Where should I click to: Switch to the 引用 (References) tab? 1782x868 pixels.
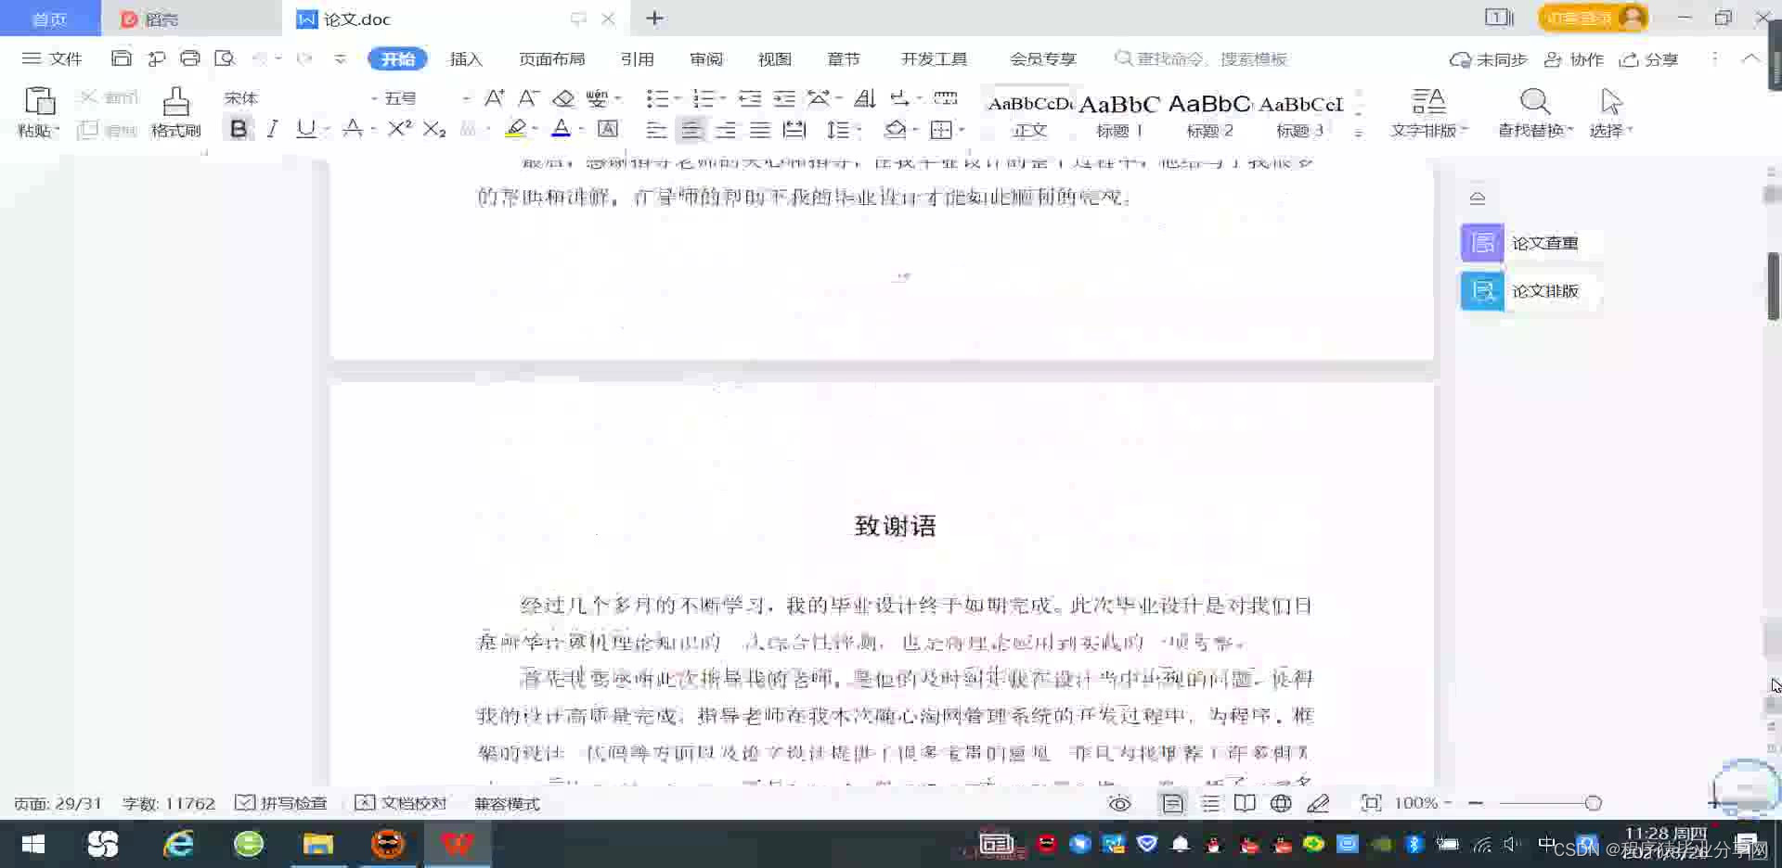tap(637, 58)
